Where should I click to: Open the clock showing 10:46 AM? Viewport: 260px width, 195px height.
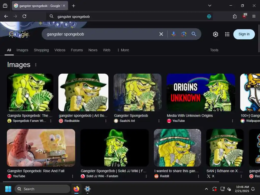pos(242,189)
